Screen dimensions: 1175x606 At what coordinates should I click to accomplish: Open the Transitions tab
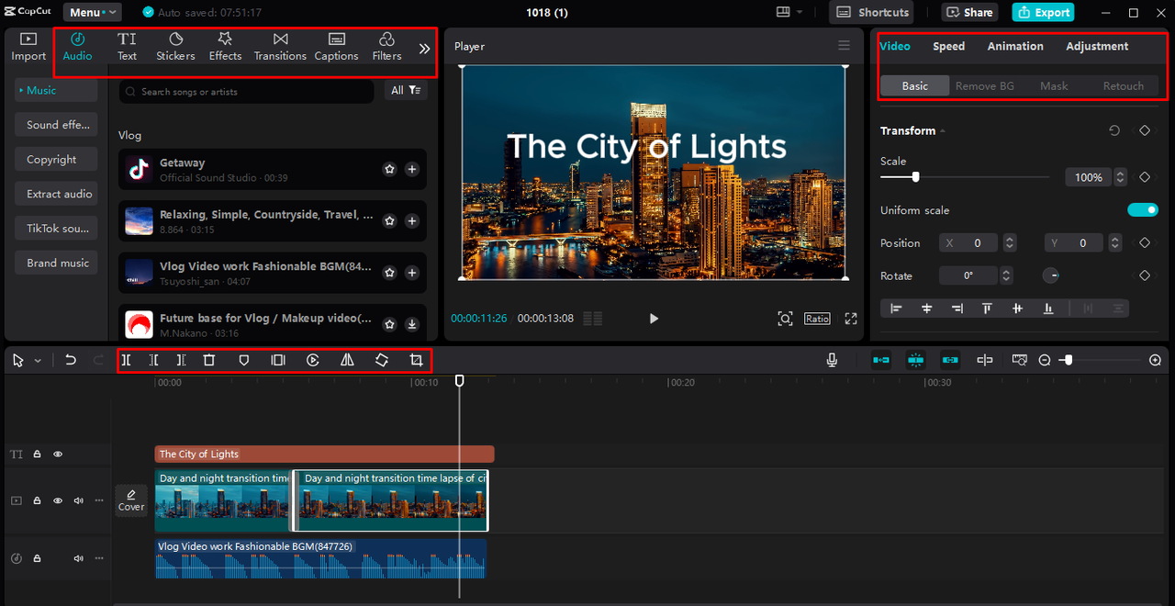[x=280, y=47]
